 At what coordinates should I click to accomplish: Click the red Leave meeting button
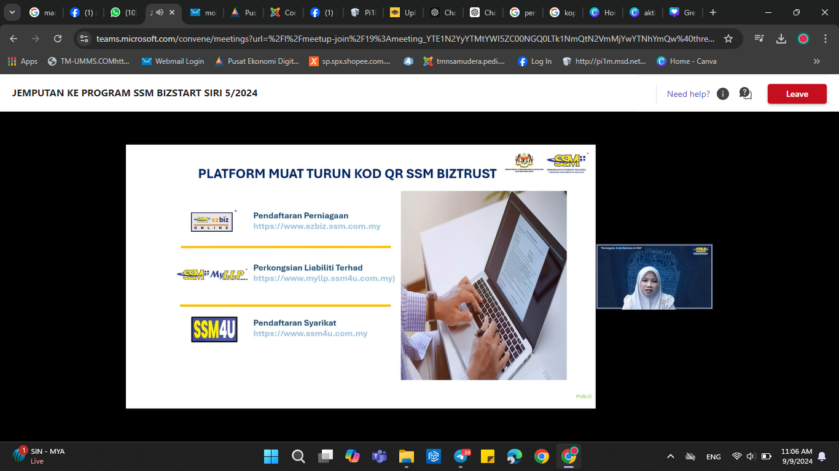pos(797,94)
